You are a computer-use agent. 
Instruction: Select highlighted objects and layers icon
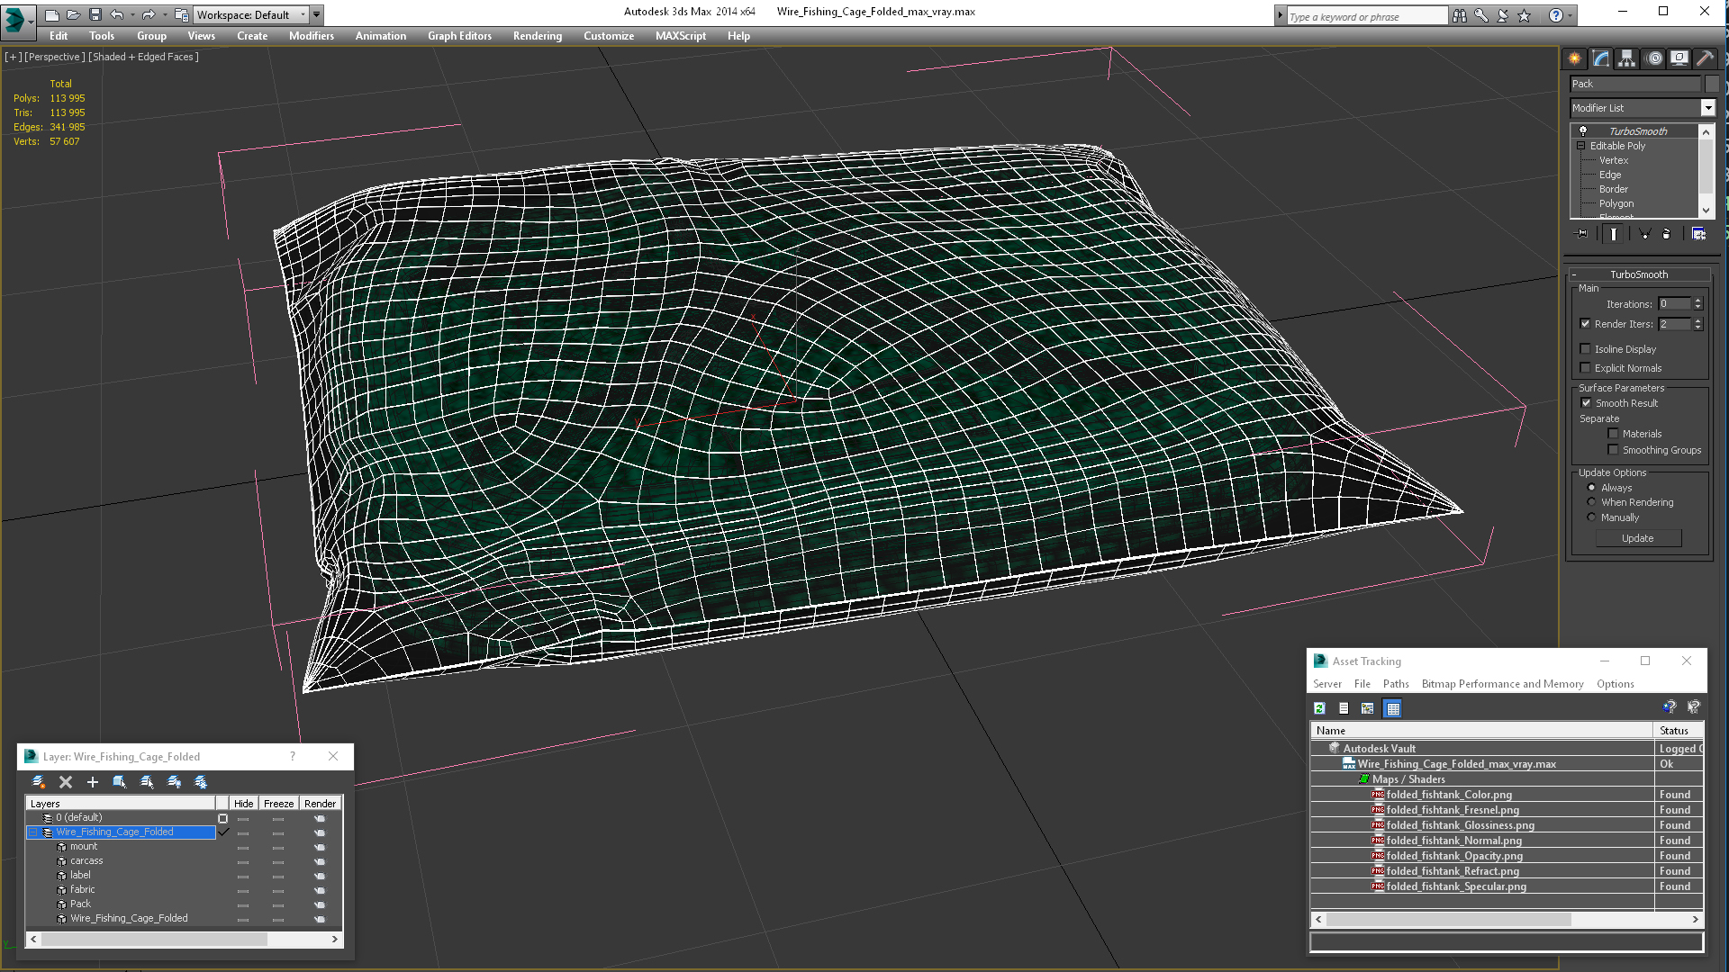click(120, 782)
